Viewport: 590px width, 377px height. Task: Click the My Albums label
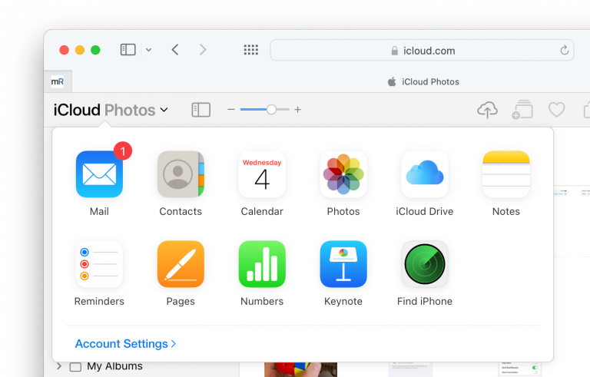[114, 366]
